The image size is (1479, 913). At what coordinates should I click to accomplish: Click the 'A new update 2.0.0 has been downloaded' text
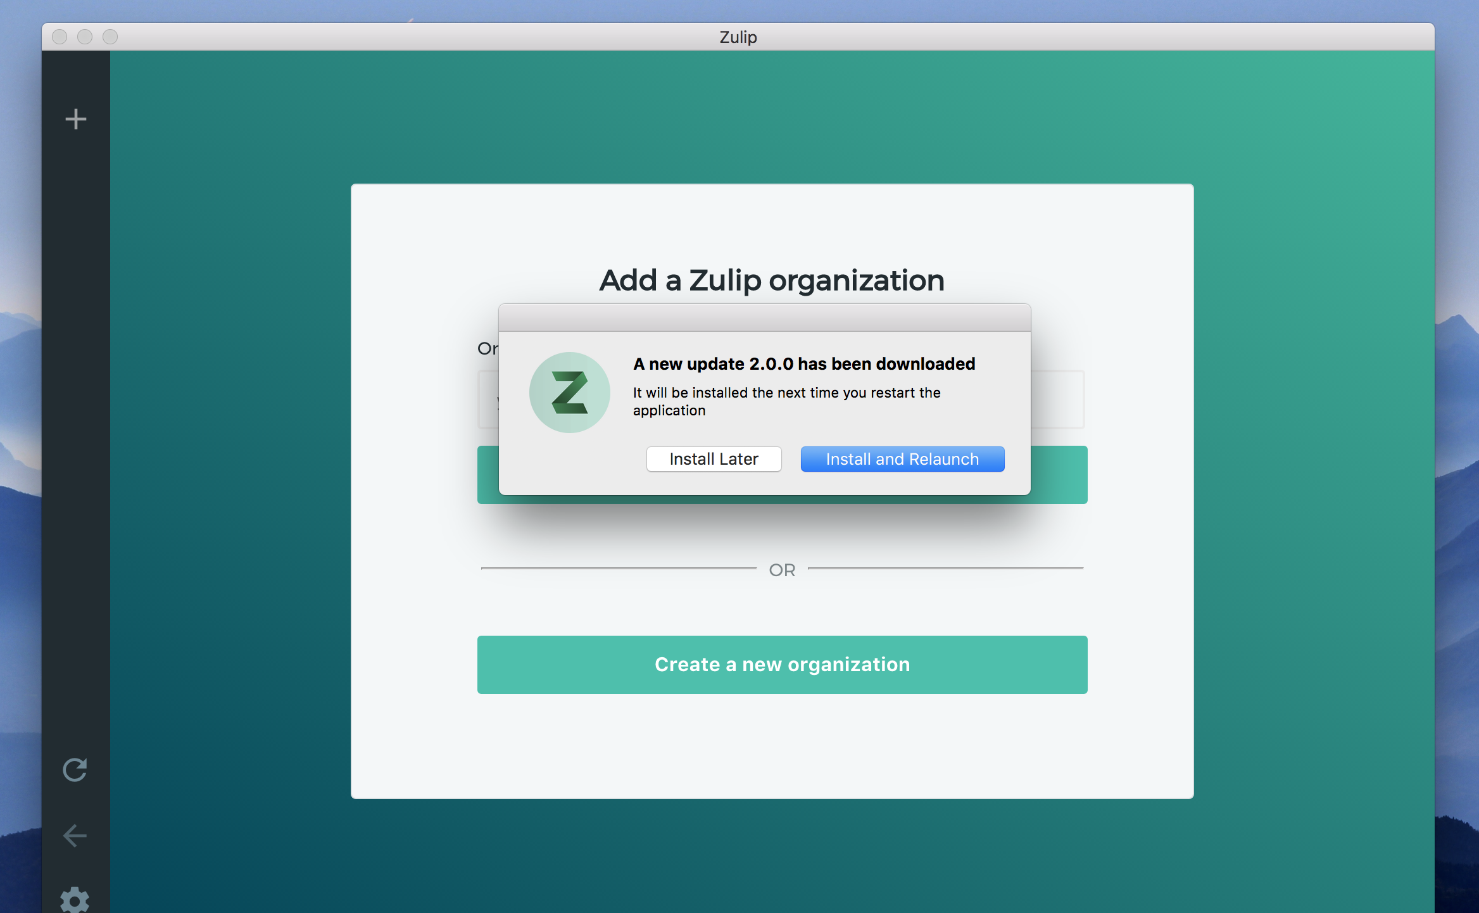(804, 364)
